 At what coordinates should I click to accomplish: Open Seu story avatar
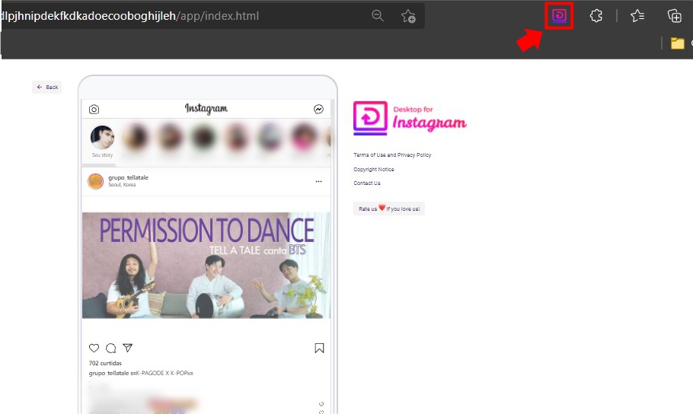coord(102,138)
